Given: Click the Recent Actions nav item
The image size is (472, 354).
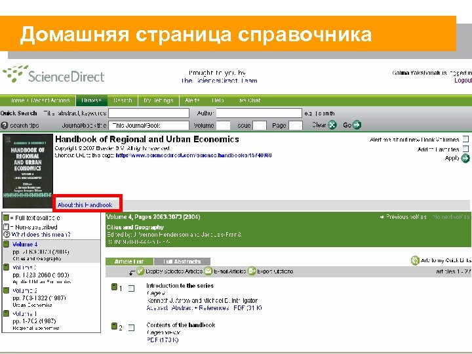Looking at the screenshot, I should click(x=50, y=100).
